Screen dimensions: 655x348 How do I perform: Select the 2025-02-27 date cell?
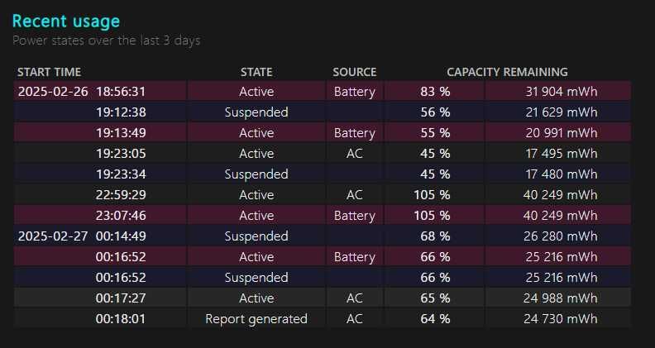(x=51, y=236)
